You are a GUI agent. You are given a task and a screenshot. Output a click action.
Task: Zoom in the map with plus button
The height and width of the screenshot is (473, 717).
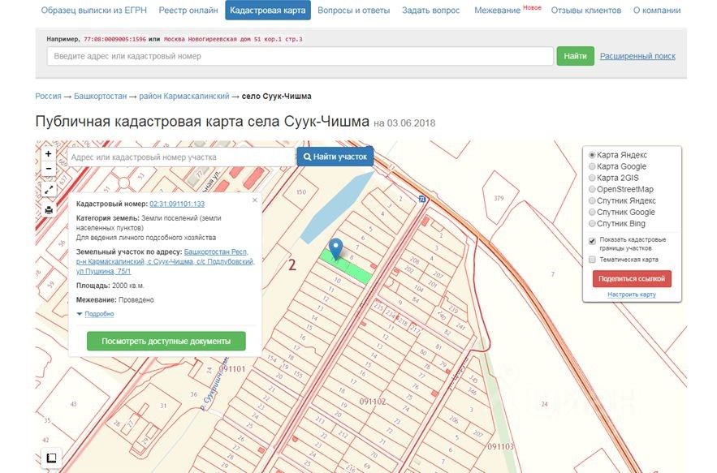coord(49,154)
